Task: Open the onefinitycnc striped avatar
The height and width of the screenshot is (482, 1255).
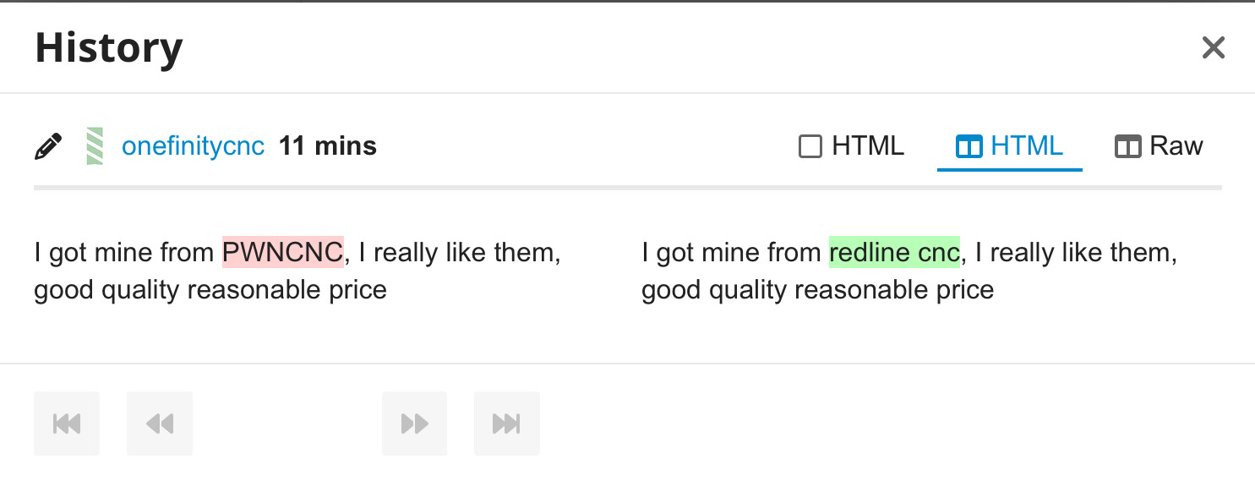Action: [95, 146]
